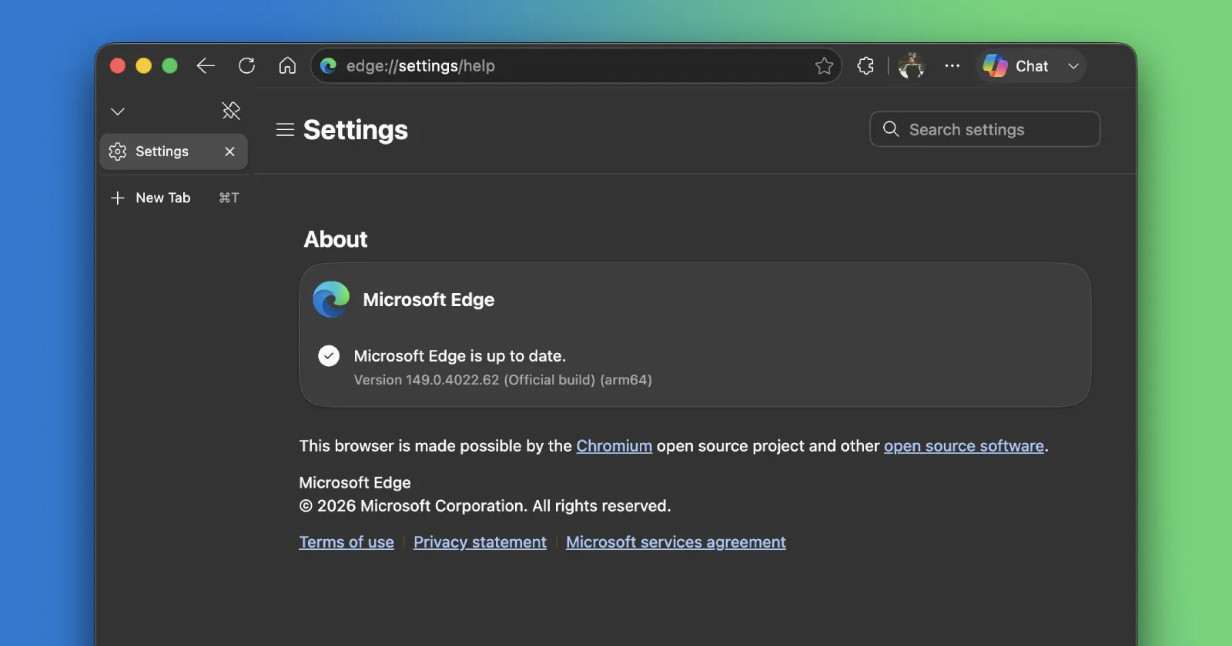Add this page to favorites star
The height and width of the screenshot is (646, 1232).
point(824,66)
